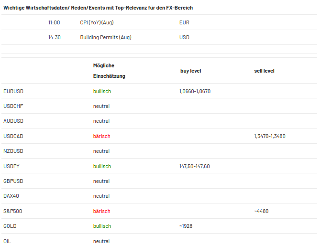Click the buy level column header

(x=190, y=71)
